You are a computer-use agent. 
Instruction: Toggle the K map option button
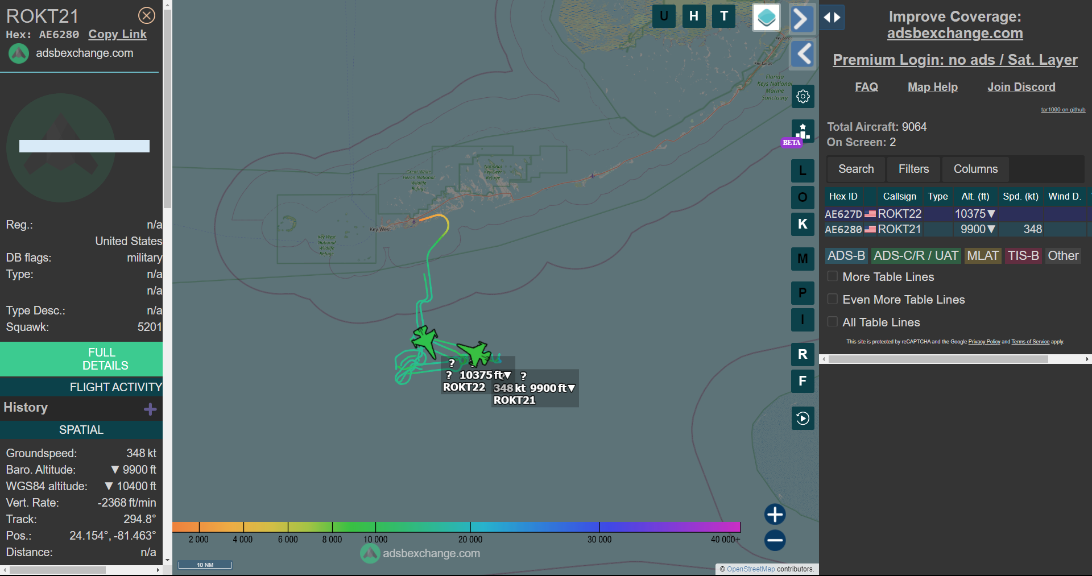click(803, 224)
